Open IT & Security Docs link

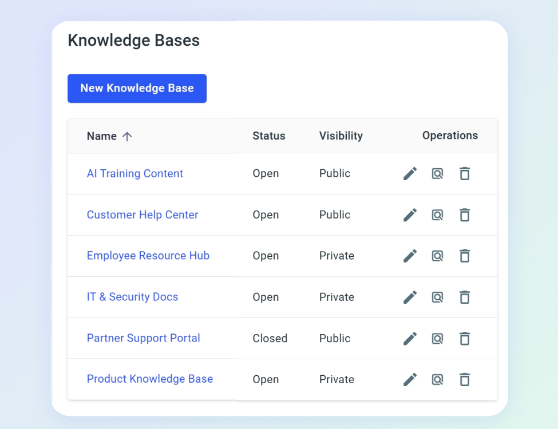click(x=132, y=297)
